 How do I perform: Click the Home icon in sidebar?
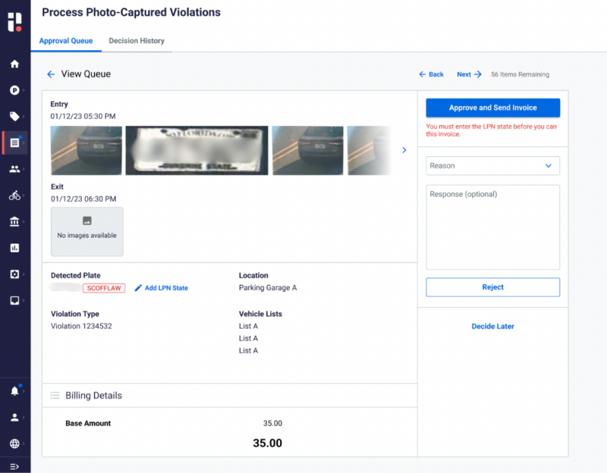pyautogui.click(x=14, y=64)
